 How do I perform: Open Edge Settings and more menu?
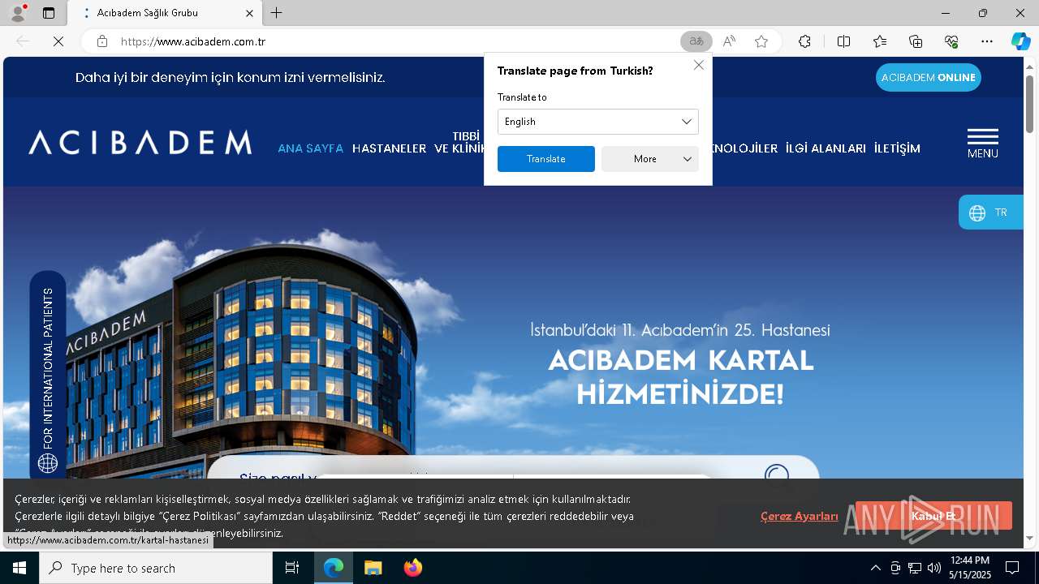click(987, 41)
